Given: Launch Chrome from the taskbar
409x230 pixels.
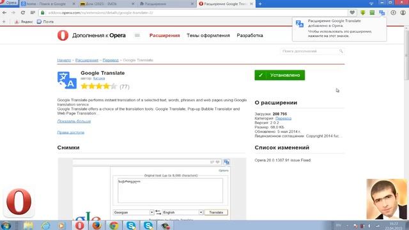Looking at the screenshot, I should click(114, 226).
